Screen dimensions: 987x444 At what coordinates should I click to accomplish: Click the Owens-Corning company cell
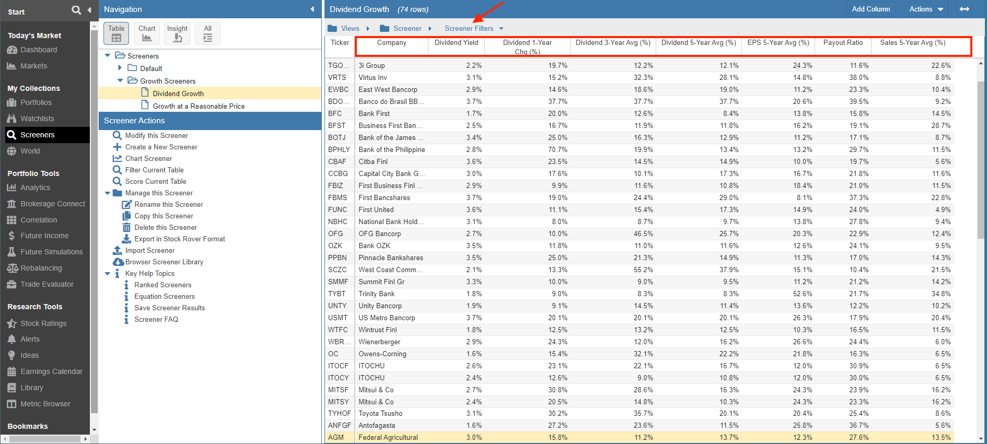pyautogui.click(x=391, y=354)
